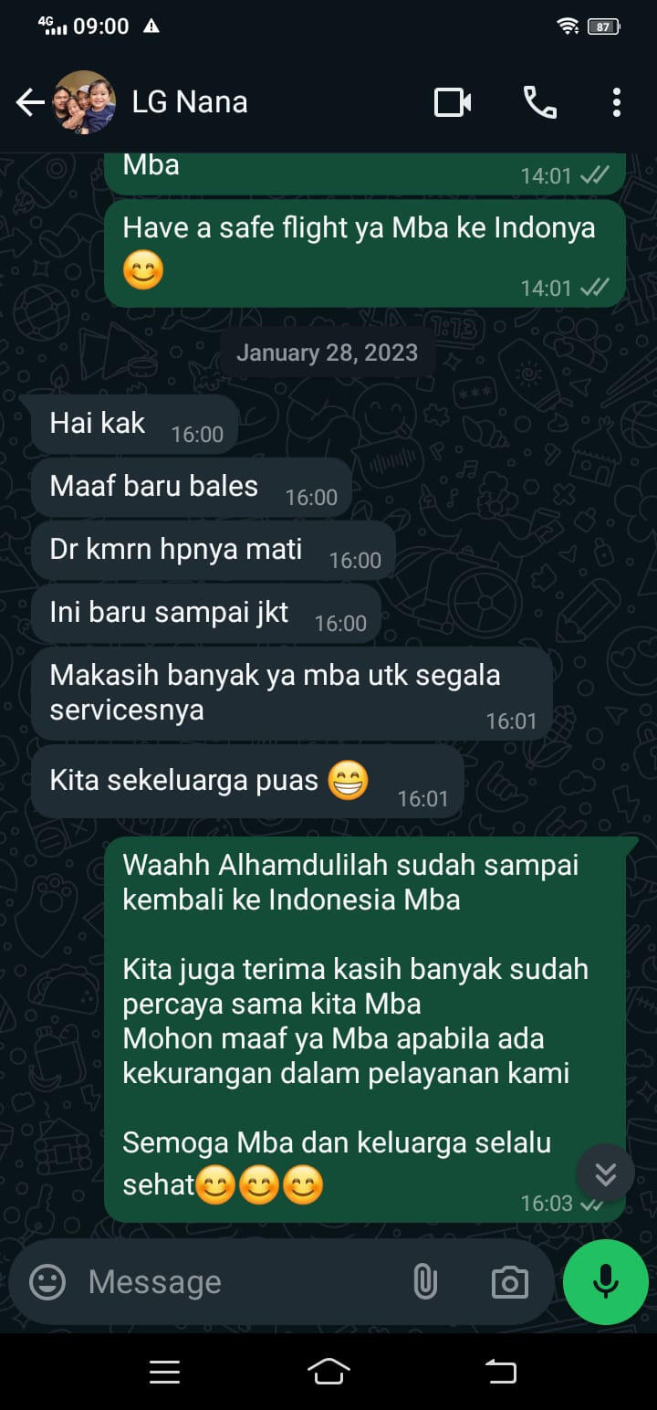Tap Android back navigation button
The image size is (657, 1410).
(x=500, y=1372)
